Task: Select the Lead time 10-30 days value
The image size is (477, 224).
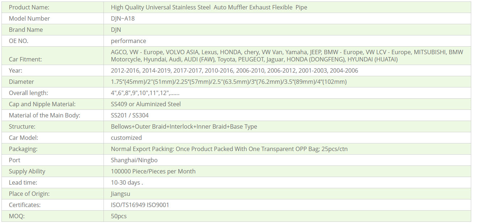Action: point(127,182)
